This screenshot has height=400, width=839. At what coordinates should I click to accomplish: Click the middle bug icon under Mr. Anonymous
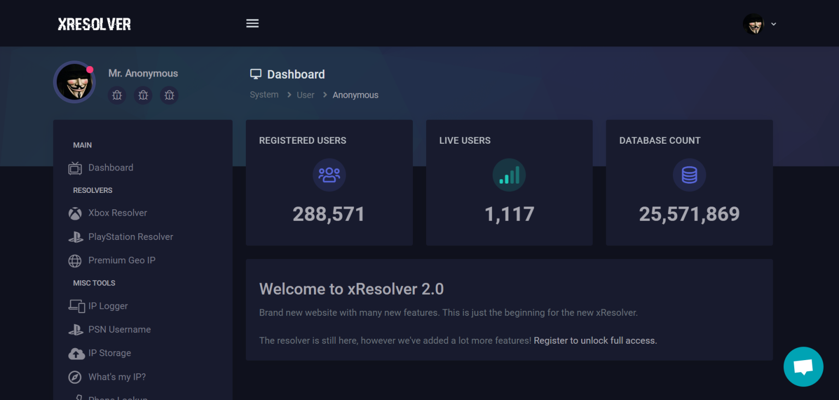(x=143, y=95)
